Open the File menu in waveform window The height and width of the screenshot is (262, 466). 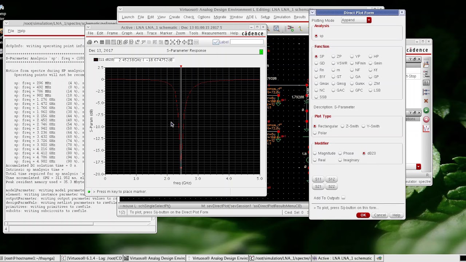(90, 33)
